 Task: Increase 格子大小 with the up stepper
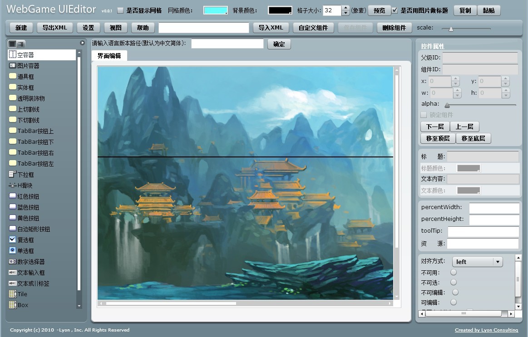[345, 8]
